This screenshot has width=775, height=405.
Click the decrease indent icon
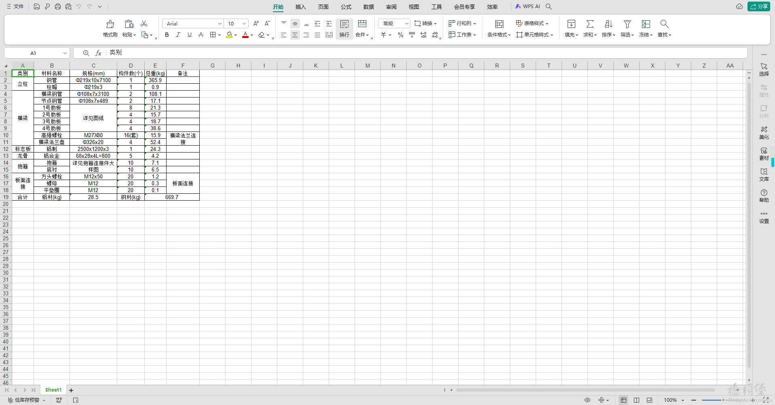[318, 23]
